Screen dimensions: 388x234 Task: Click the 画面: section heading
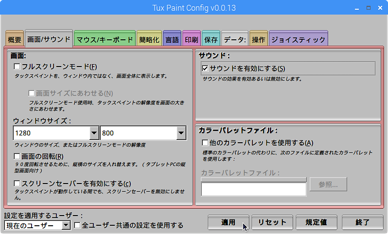pyautogui.click(x=18, y=56)
